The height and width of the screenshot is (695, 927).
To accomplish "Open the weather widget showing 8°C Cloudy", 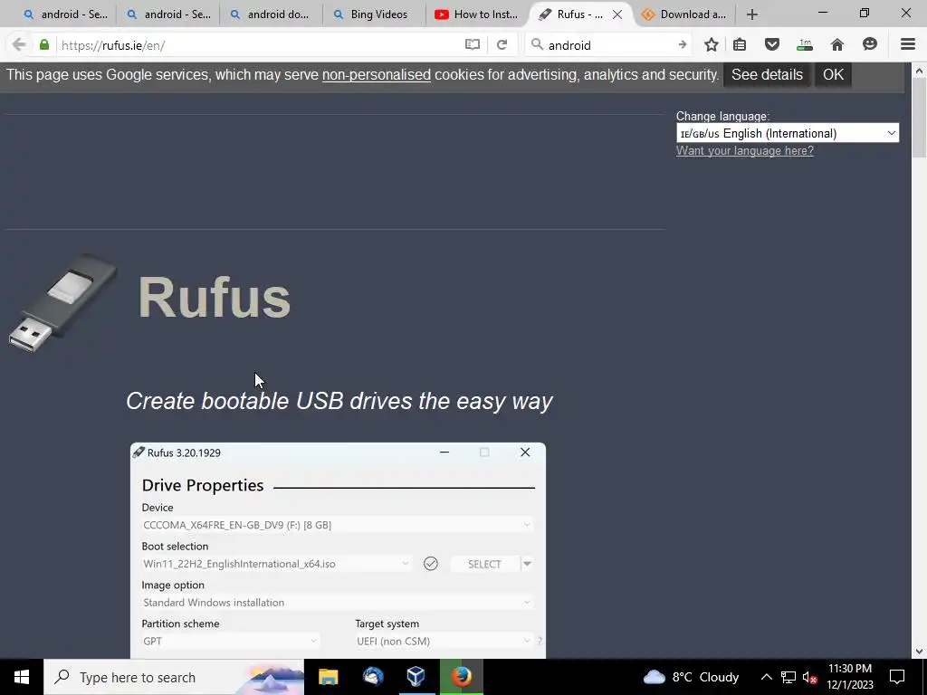I will click(691, 677).
